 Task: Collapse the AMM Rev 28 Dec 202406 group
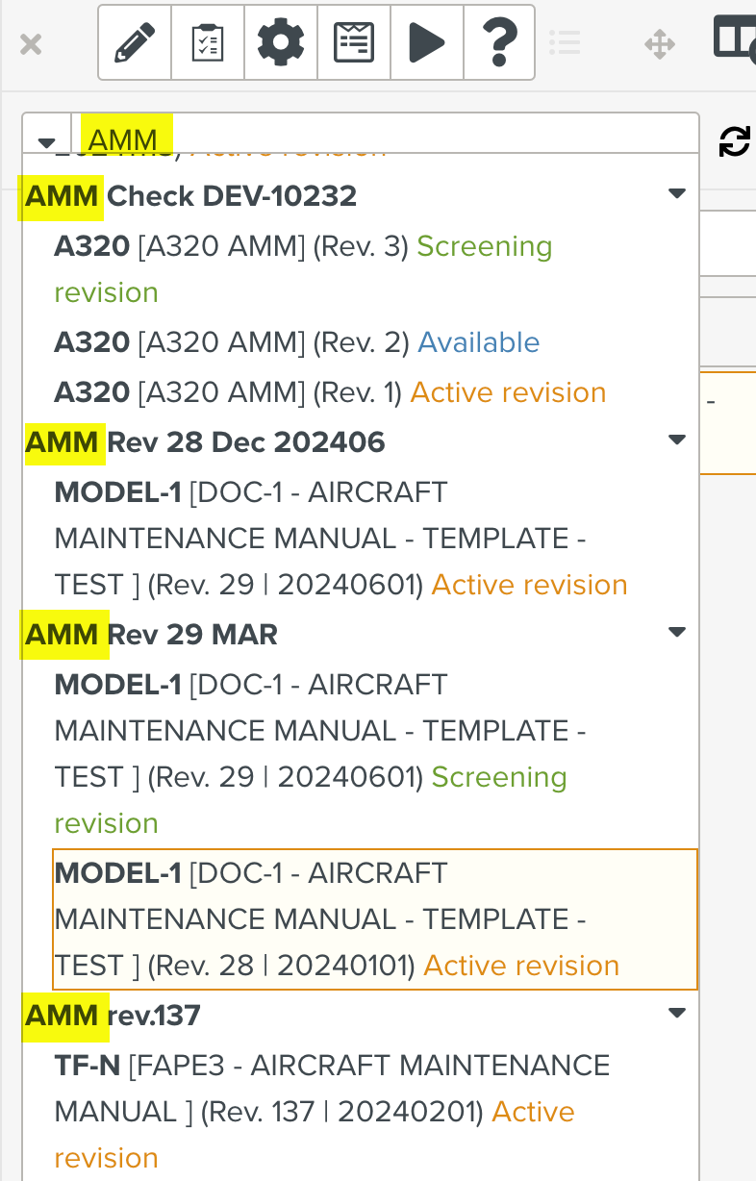pos(677,440)
